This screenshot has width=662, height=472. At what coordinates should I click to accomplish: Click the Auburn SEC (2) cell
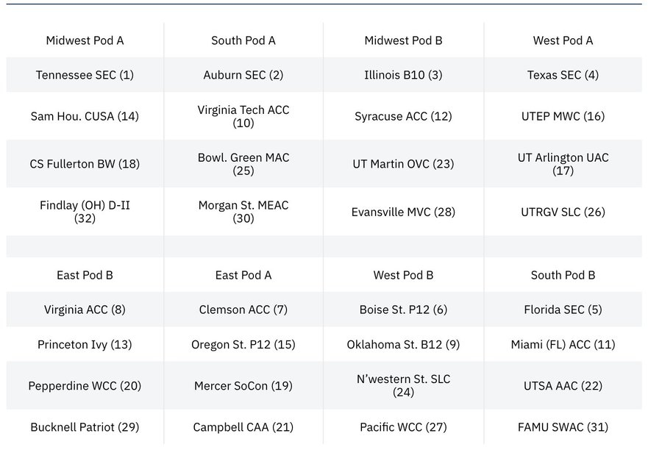pyautogui.click(x=243, y=75)
